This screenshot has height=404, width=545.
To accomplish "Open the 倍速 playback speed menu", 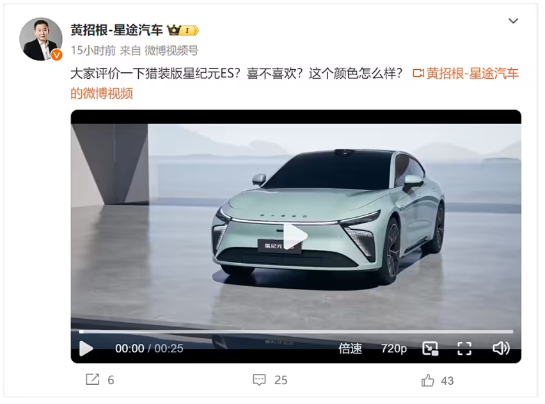I will click(x=351, y=348).
